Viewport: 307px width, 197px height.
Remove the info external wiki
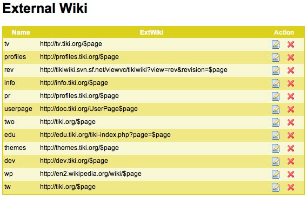[x=291, y=83]
